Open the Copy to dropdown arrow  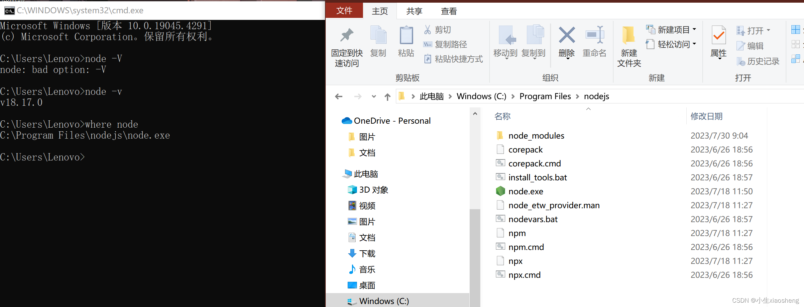pyautogui.click(x=534, y=59)
